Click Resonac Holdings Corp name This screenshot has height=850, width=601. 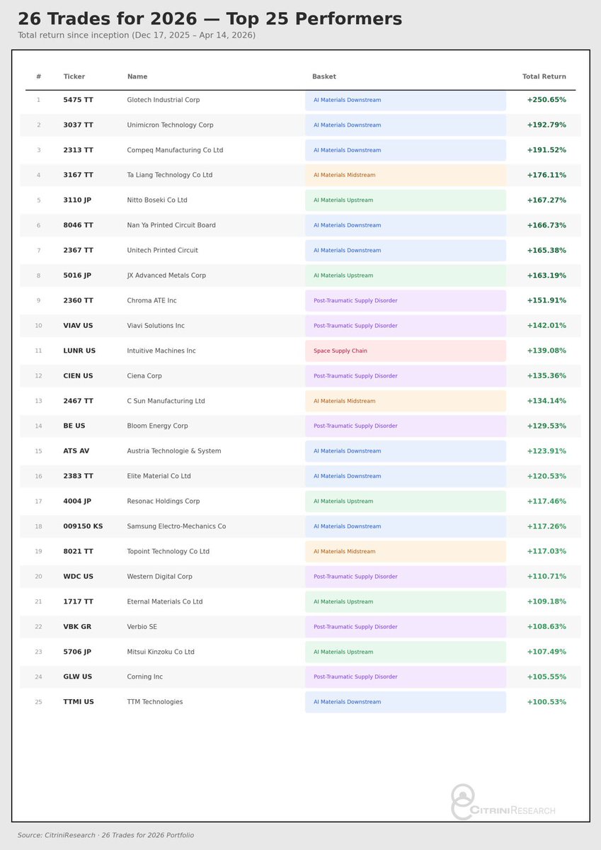(x=164, y=501)
